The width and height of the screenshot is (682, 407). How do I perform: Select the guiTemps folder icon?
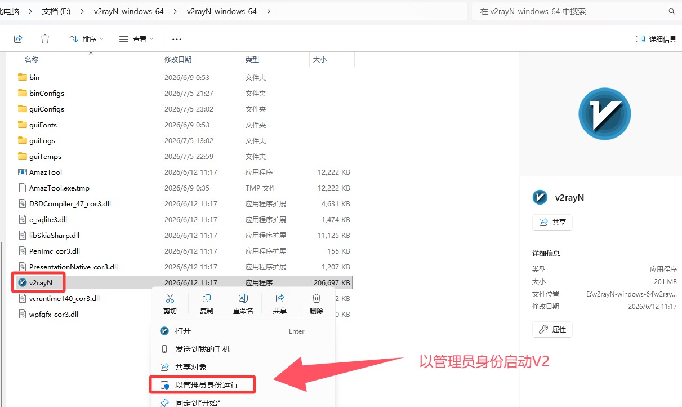click(23, 156)
